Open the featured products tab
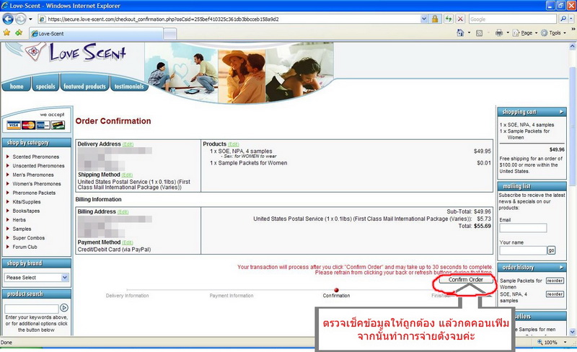The width and height of the screenshot is (577, 352). (x=84, y=86)
